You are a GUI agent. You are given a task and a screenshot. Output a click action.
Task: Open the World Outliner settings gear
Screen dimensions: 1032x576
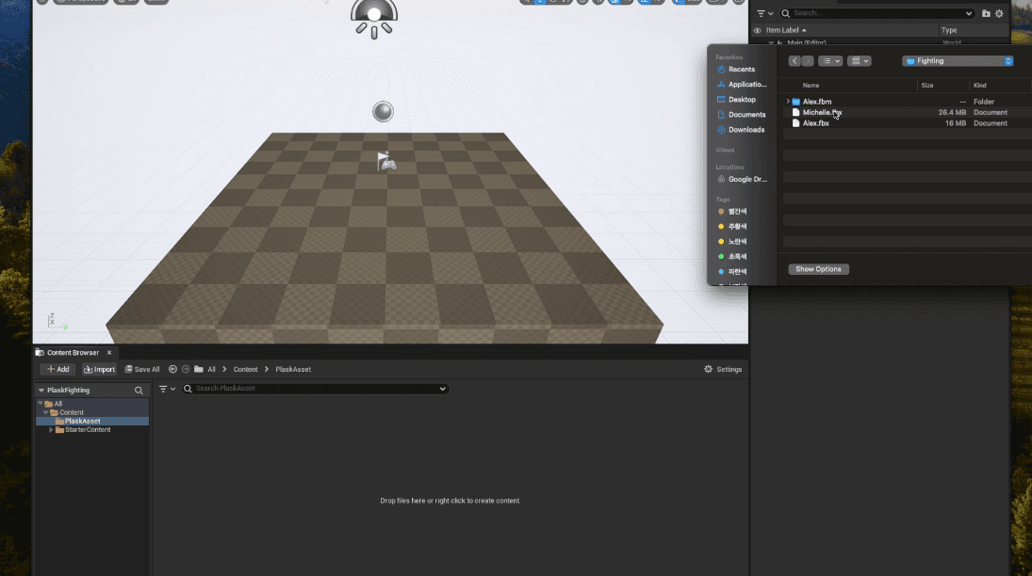[x=1000, y=13]
